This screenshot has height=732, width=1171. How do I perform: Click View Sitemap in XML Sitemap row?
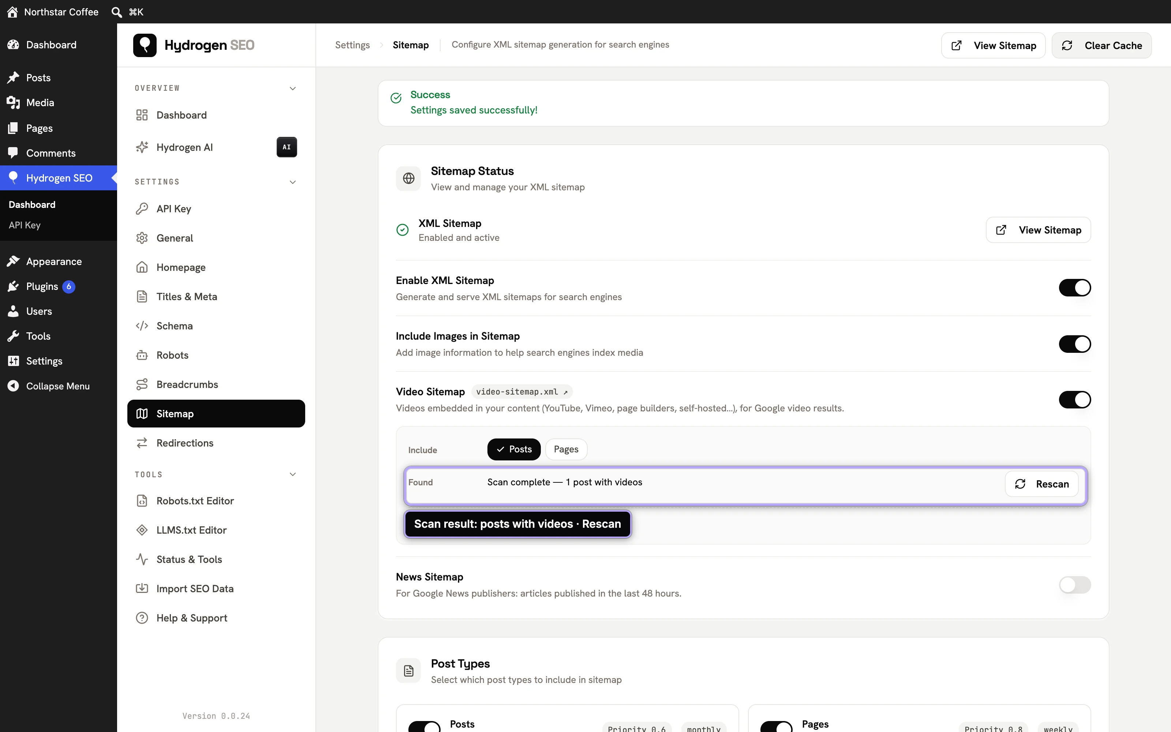pyautogui.click(x=1038, y=230)
